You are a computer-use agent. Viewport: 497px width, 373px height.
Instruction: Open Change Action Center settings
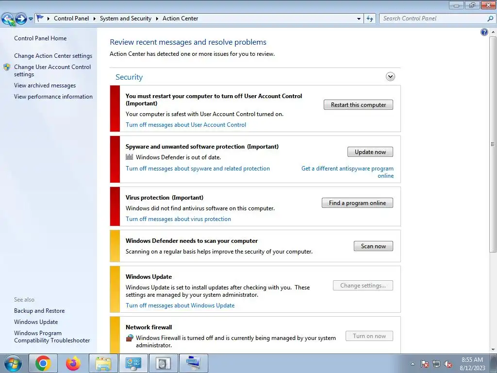[x=53, y=56]
